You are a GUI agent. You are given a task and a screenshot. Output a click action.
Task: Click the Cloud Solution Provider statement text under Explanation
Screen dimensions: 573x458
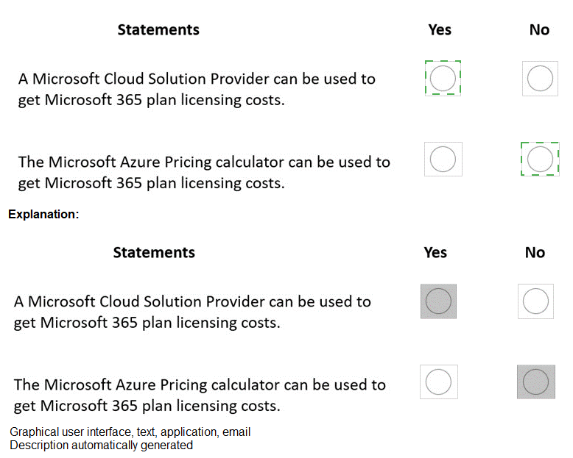coord(192,311)
